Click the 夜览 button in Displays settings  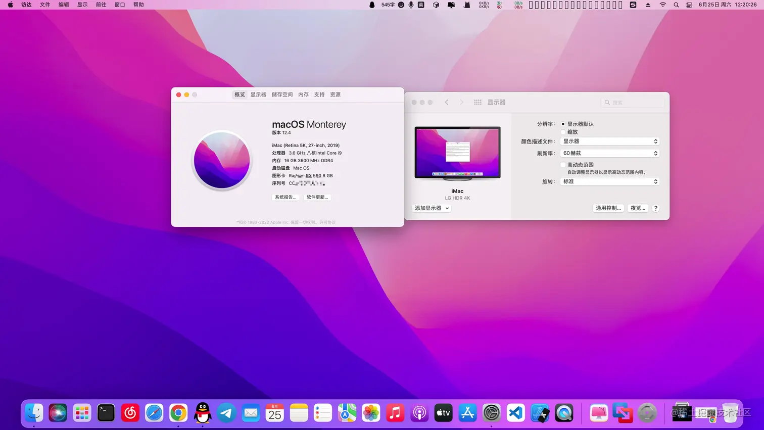tap(638, 208)
